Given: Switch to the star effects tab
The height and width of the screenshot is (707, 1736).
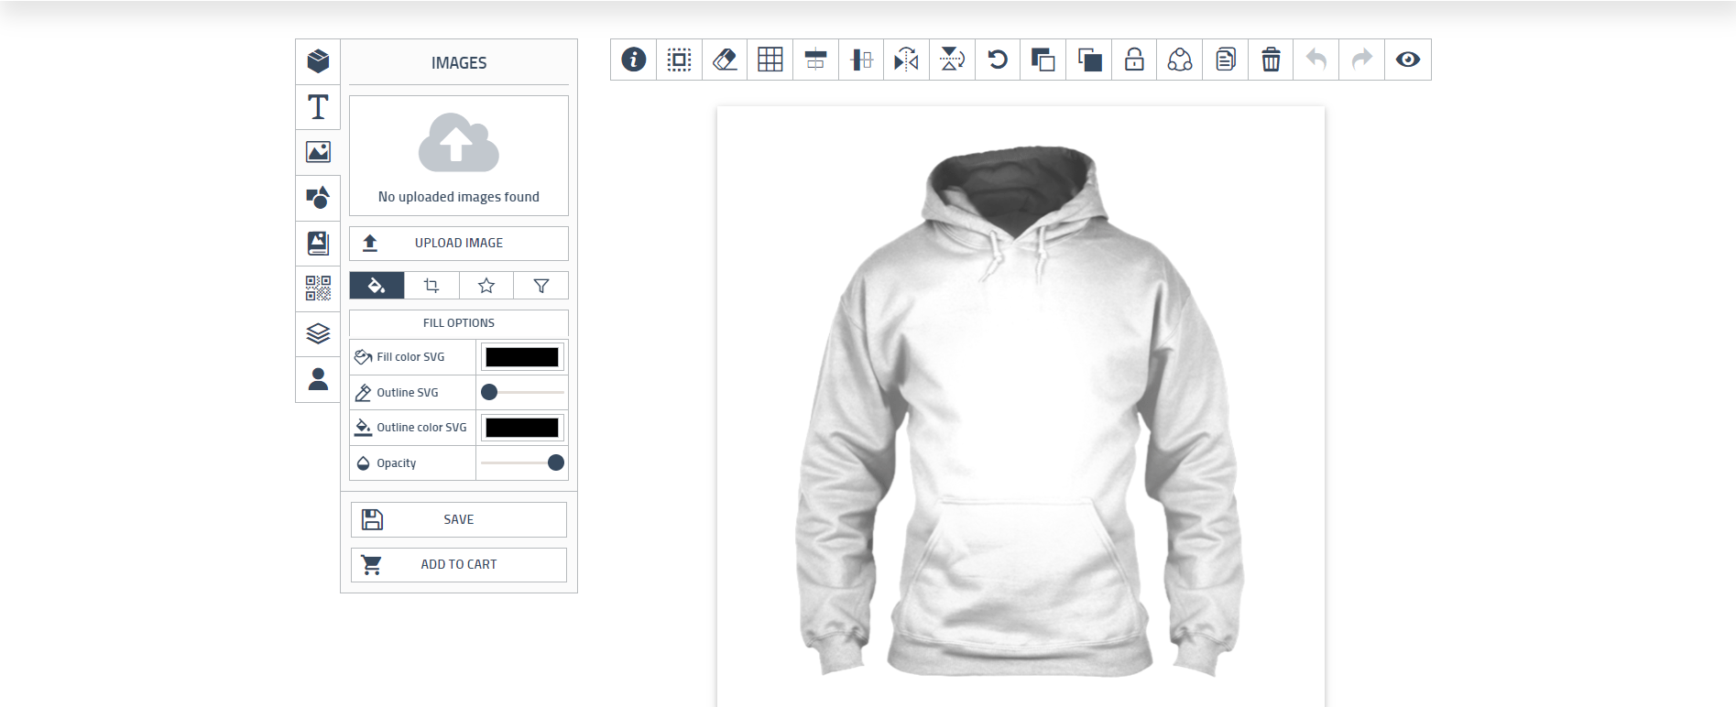Looking at the screenshot, I should pyautogui.click(x=486, y=286).
